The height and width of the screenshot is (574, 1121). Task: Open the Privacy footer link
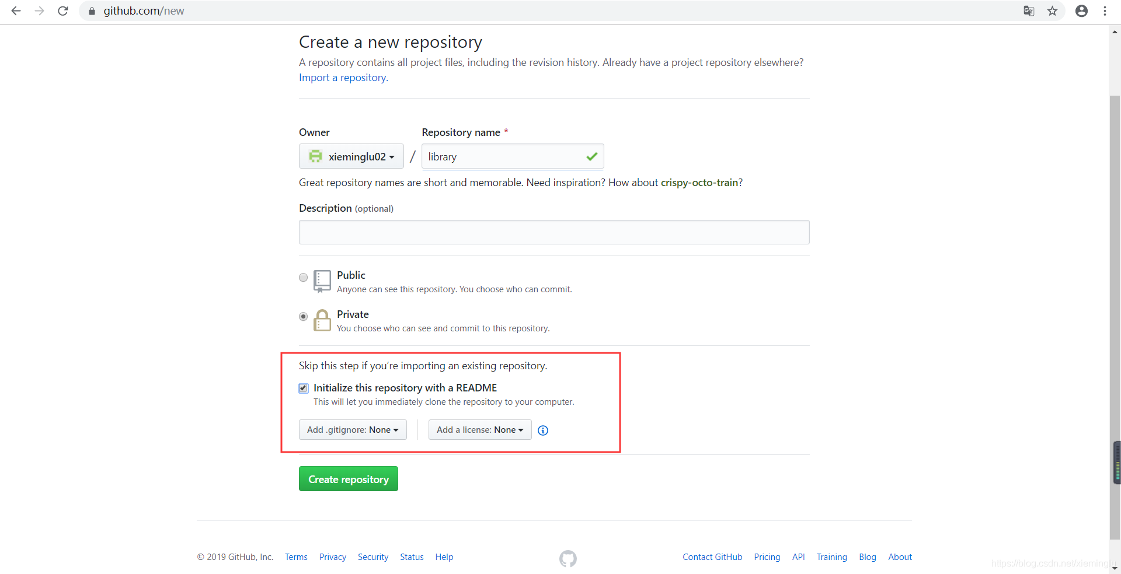tap(333, 557)
